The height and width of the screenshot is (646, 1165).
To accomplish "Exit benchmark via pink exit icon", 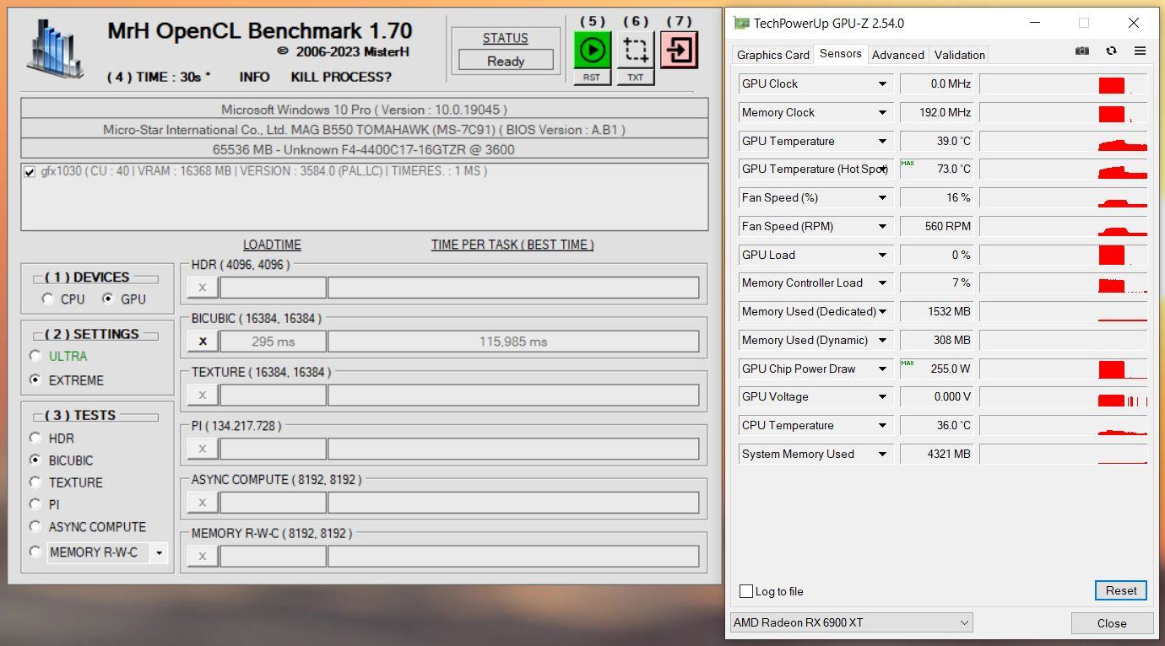I will coord(679,50).
